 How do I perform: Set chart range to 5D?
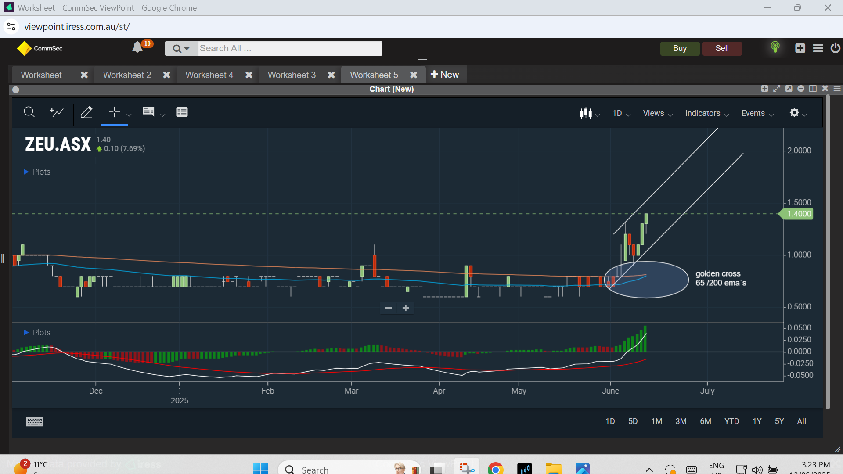pos(633,421)
